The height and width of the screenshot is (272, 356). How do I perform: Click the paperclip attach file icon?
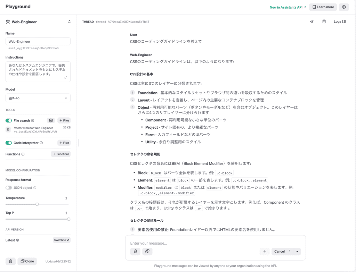pos(135,252)
